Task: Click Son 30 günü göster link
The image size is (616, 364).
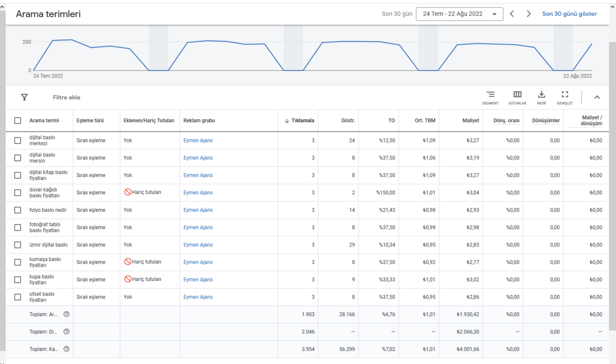Action: pyautogui.click(x=569, y=14)
